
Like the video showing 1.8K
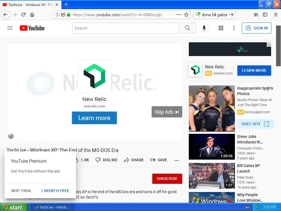tap(82, 160)
